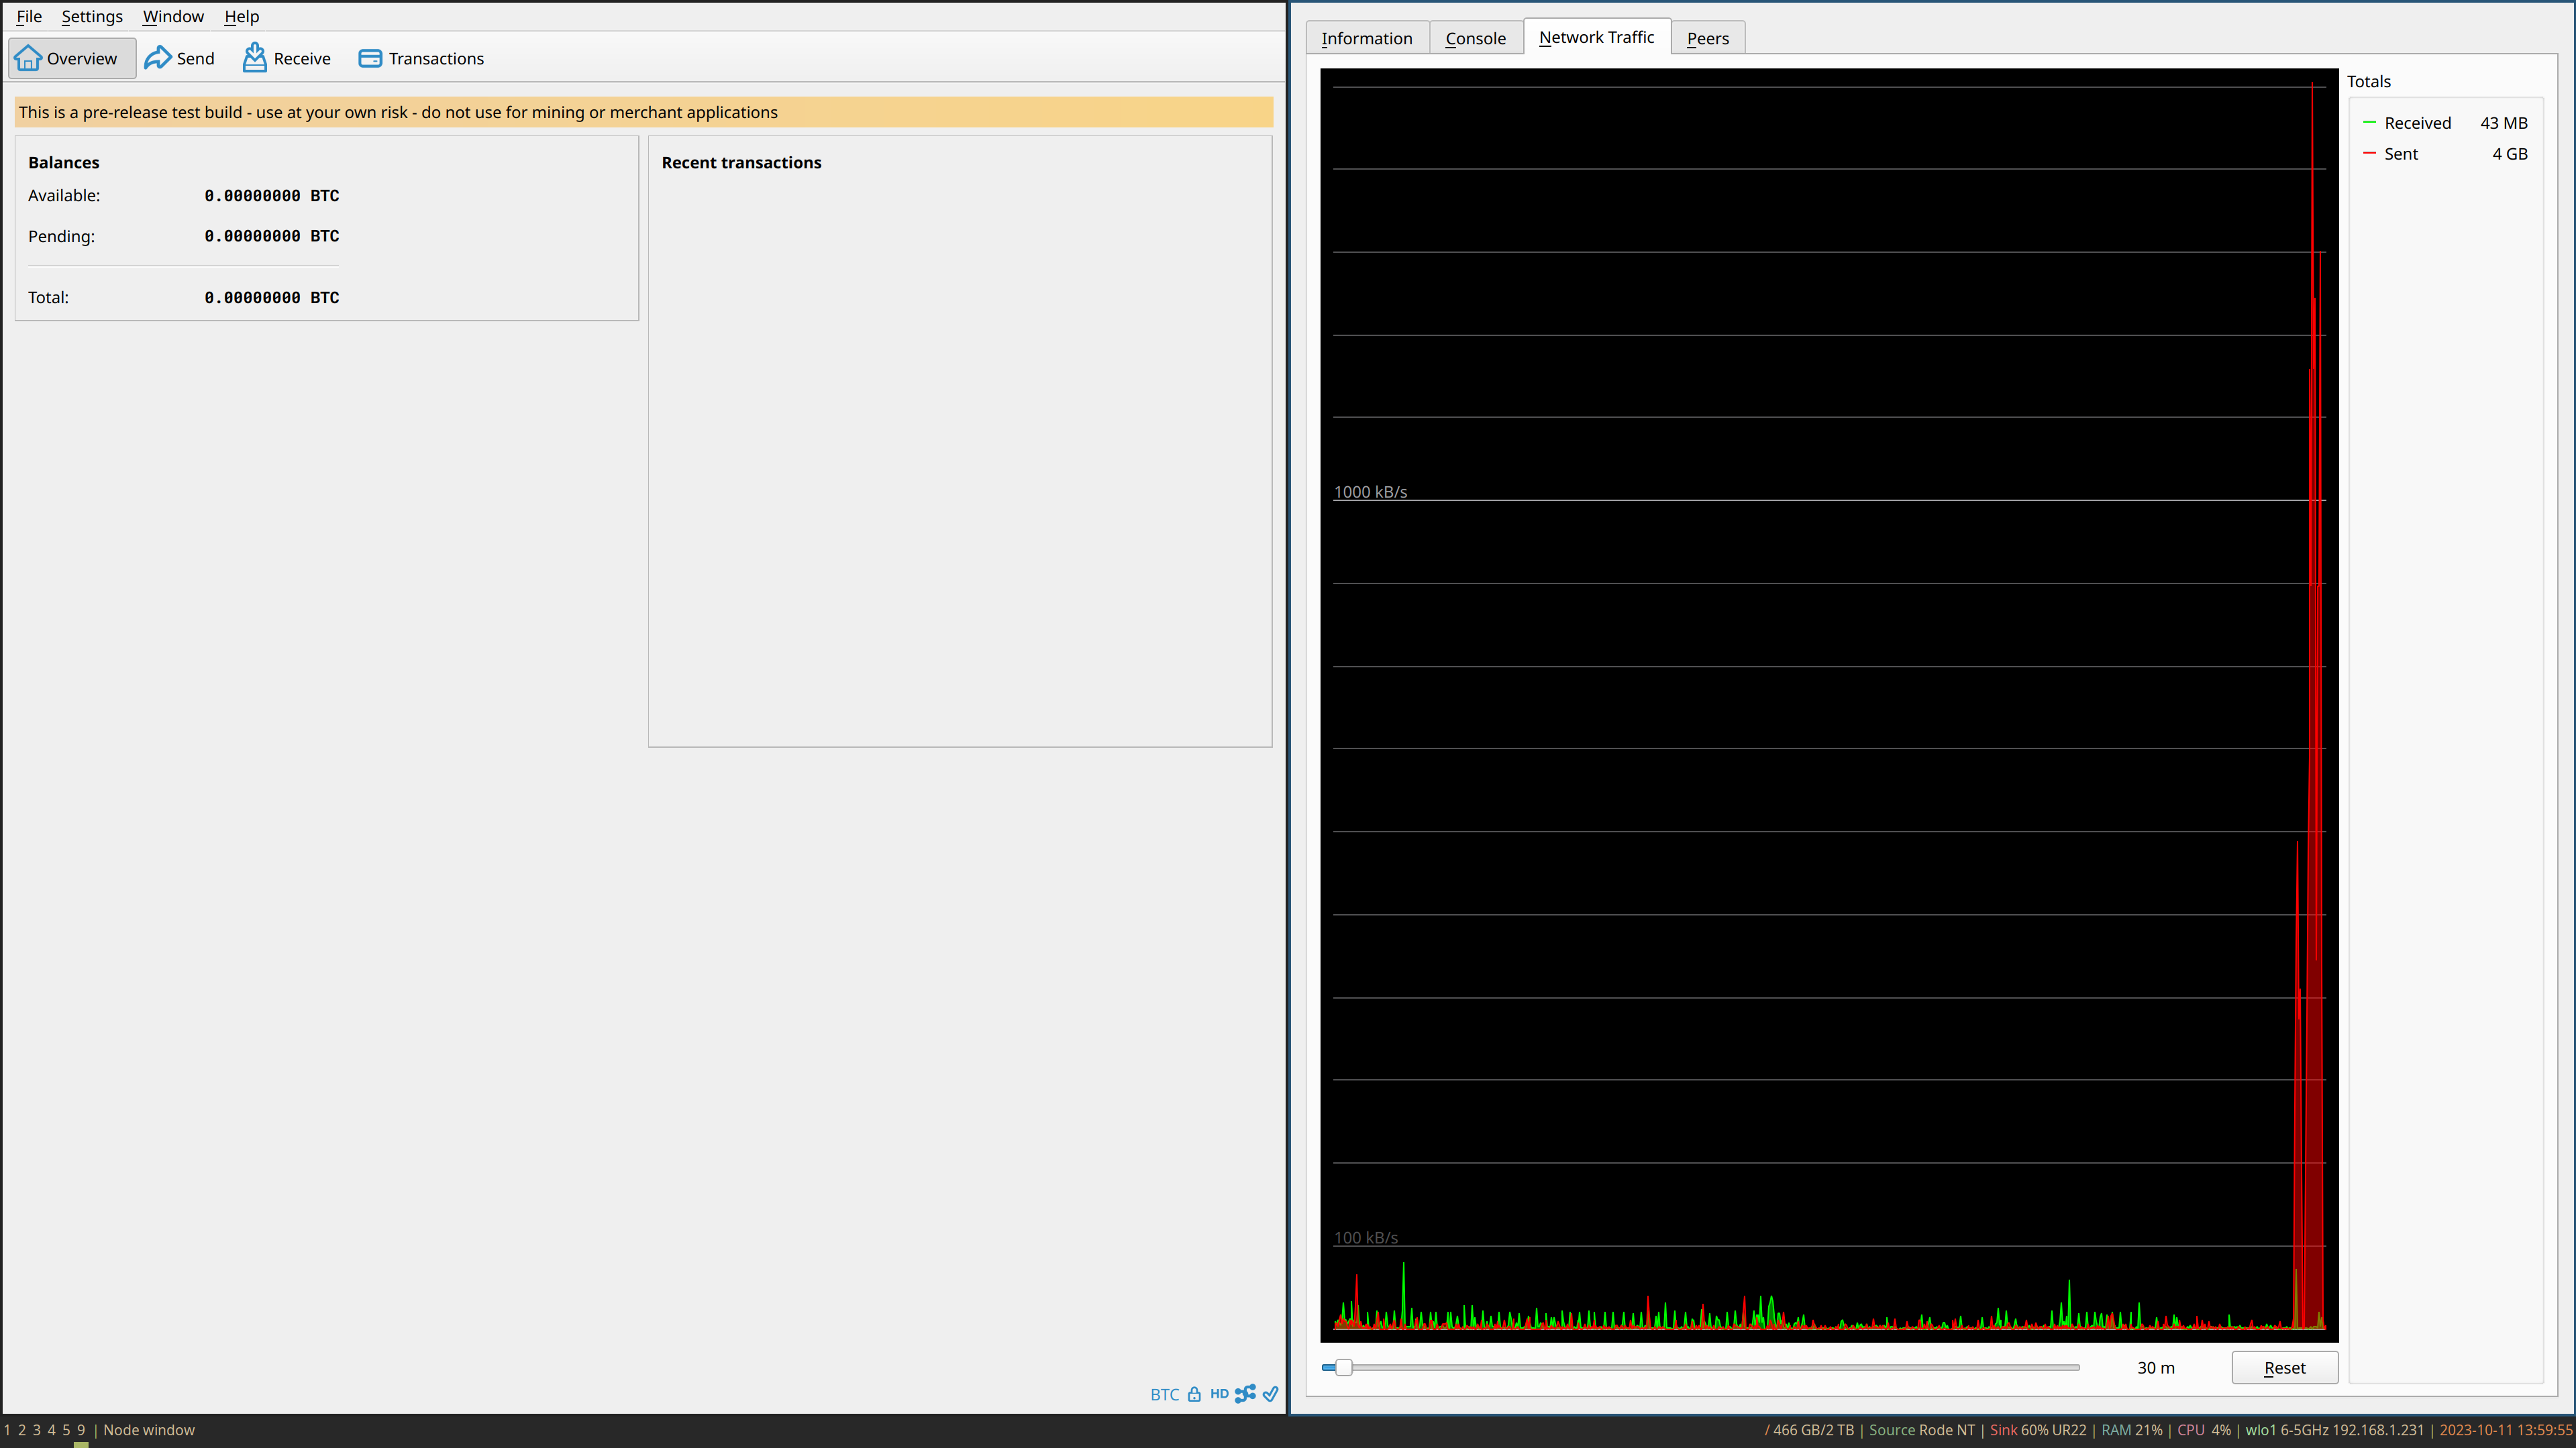Screen dimensions: 2576x1448
Task: Open the Settings menu
Action: [x=91, y=16]
